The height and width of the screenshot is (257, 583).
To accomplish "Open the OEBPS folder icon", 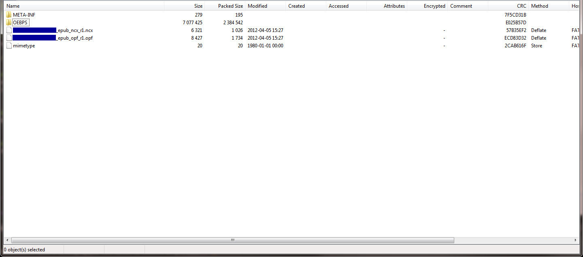I will pos(9,23).
